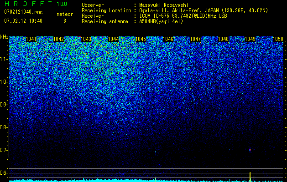The width and height of the screenshot is (287, 182).
Task: Click the 1045 time marker
Action: coord(141,39)
